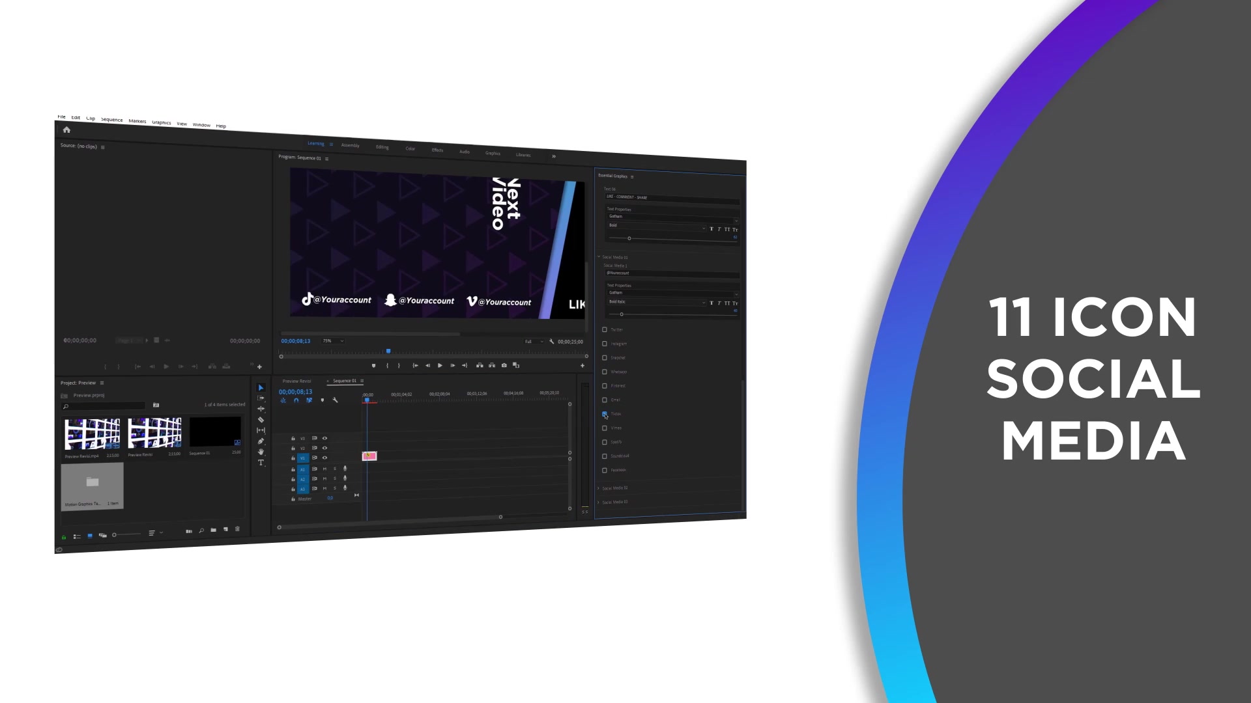Select the Razor tool
Viewport: 1251px width, 703px height.
click(261, 420)
